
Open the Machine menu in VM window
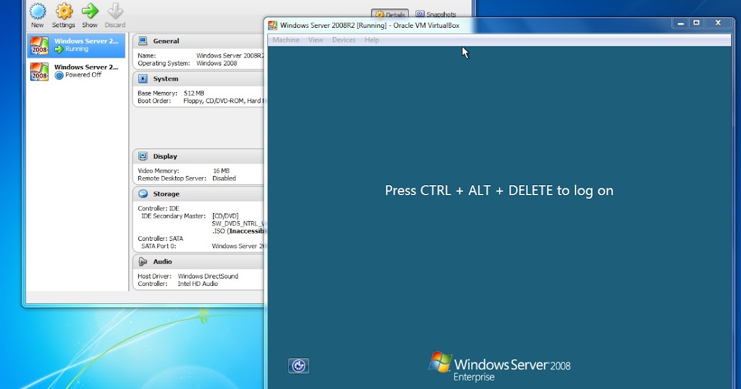coord(286,40)
